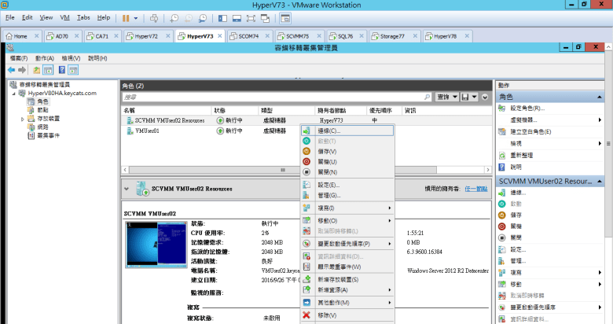Click the magnifier icon in the roles search box
613x324 pixels.
(x=427, y=97)
